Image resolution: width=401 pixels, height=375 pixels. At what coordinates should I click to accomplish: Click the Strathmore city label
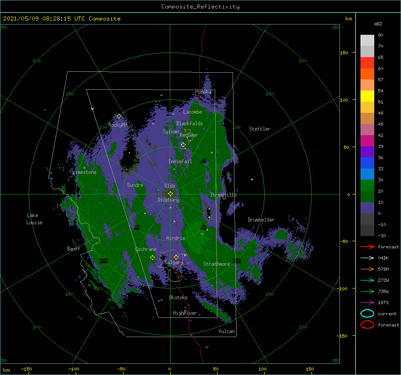pyautogui.click(x=217, y=264)
